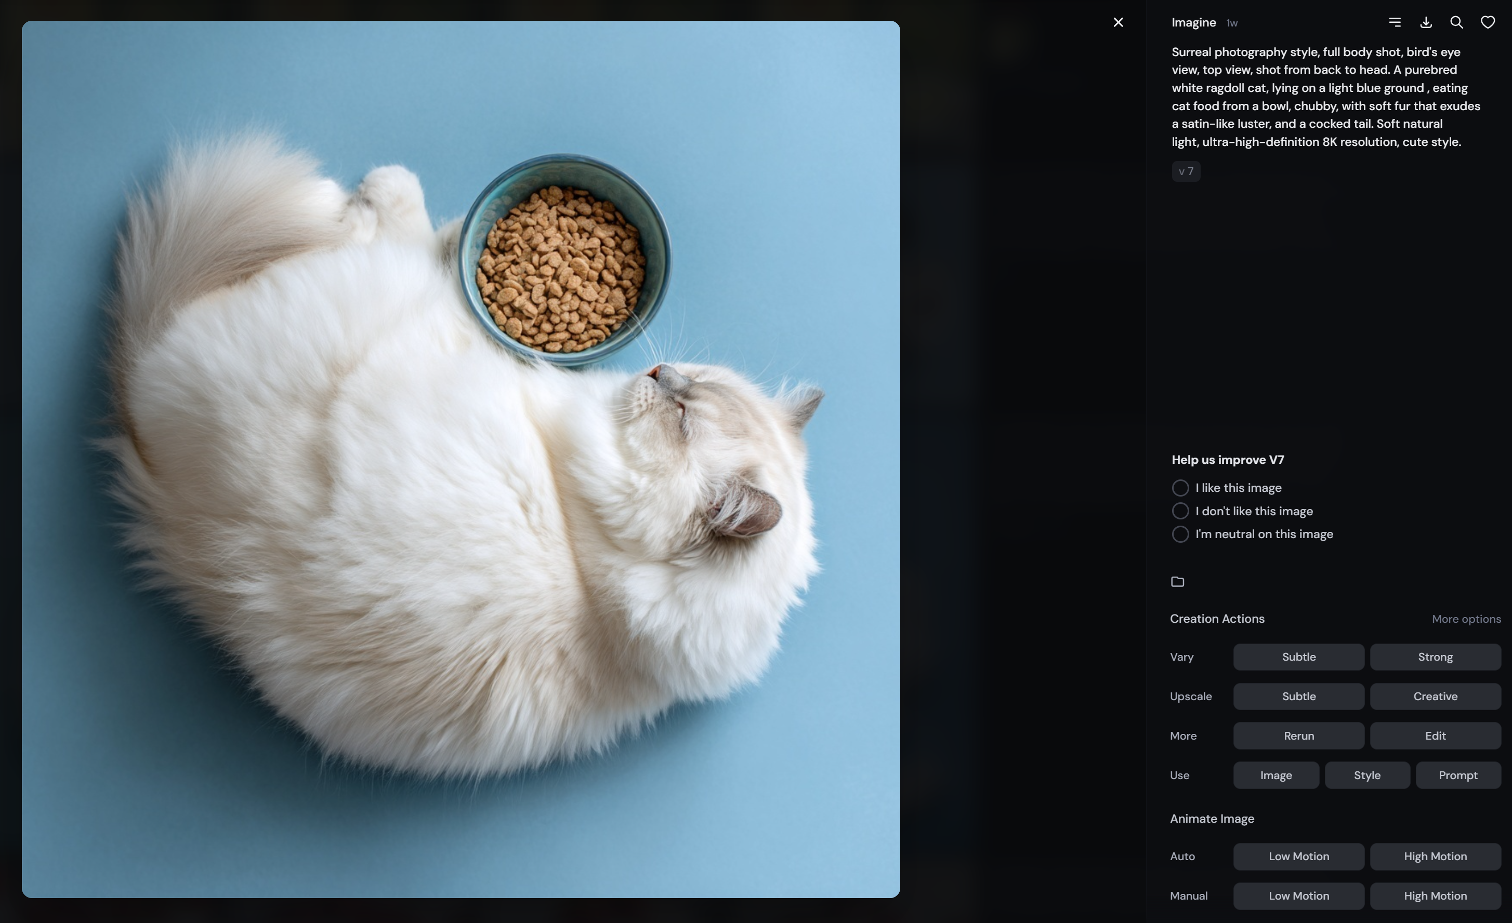Click Vary Strong button
The width and height of the screenshot is (1512, 923).
coord(1435,657)
